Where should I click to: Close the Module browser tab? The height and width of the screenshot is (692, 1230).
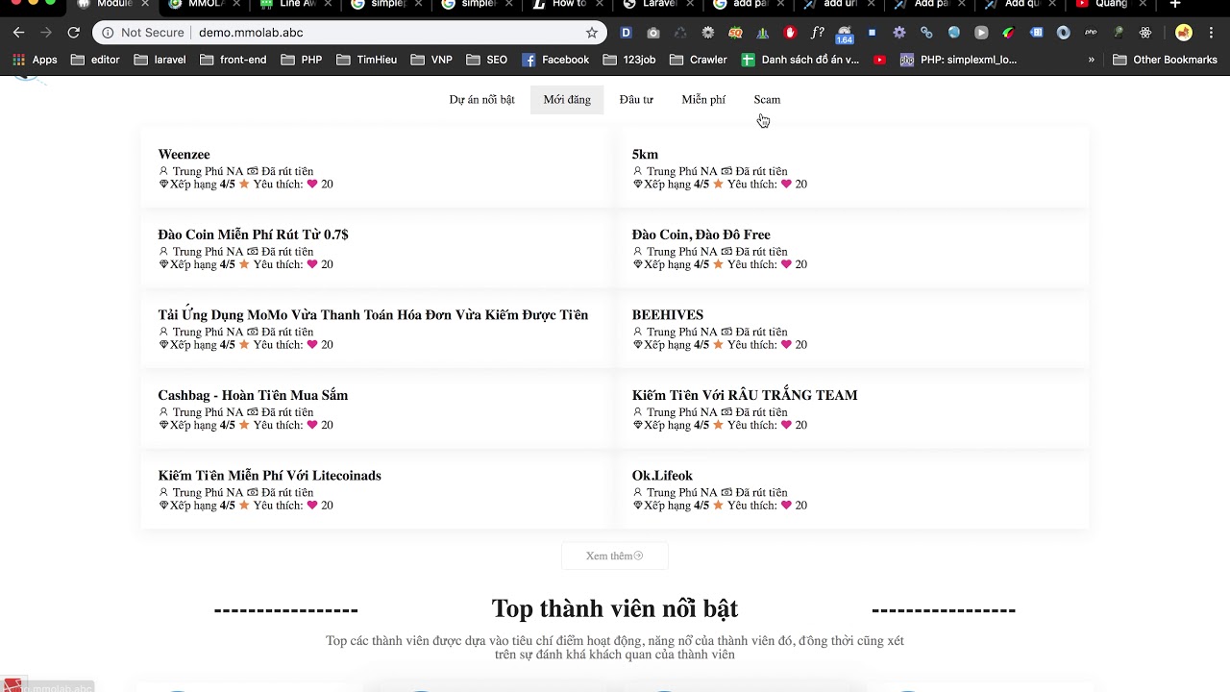[x=145, y=4]
